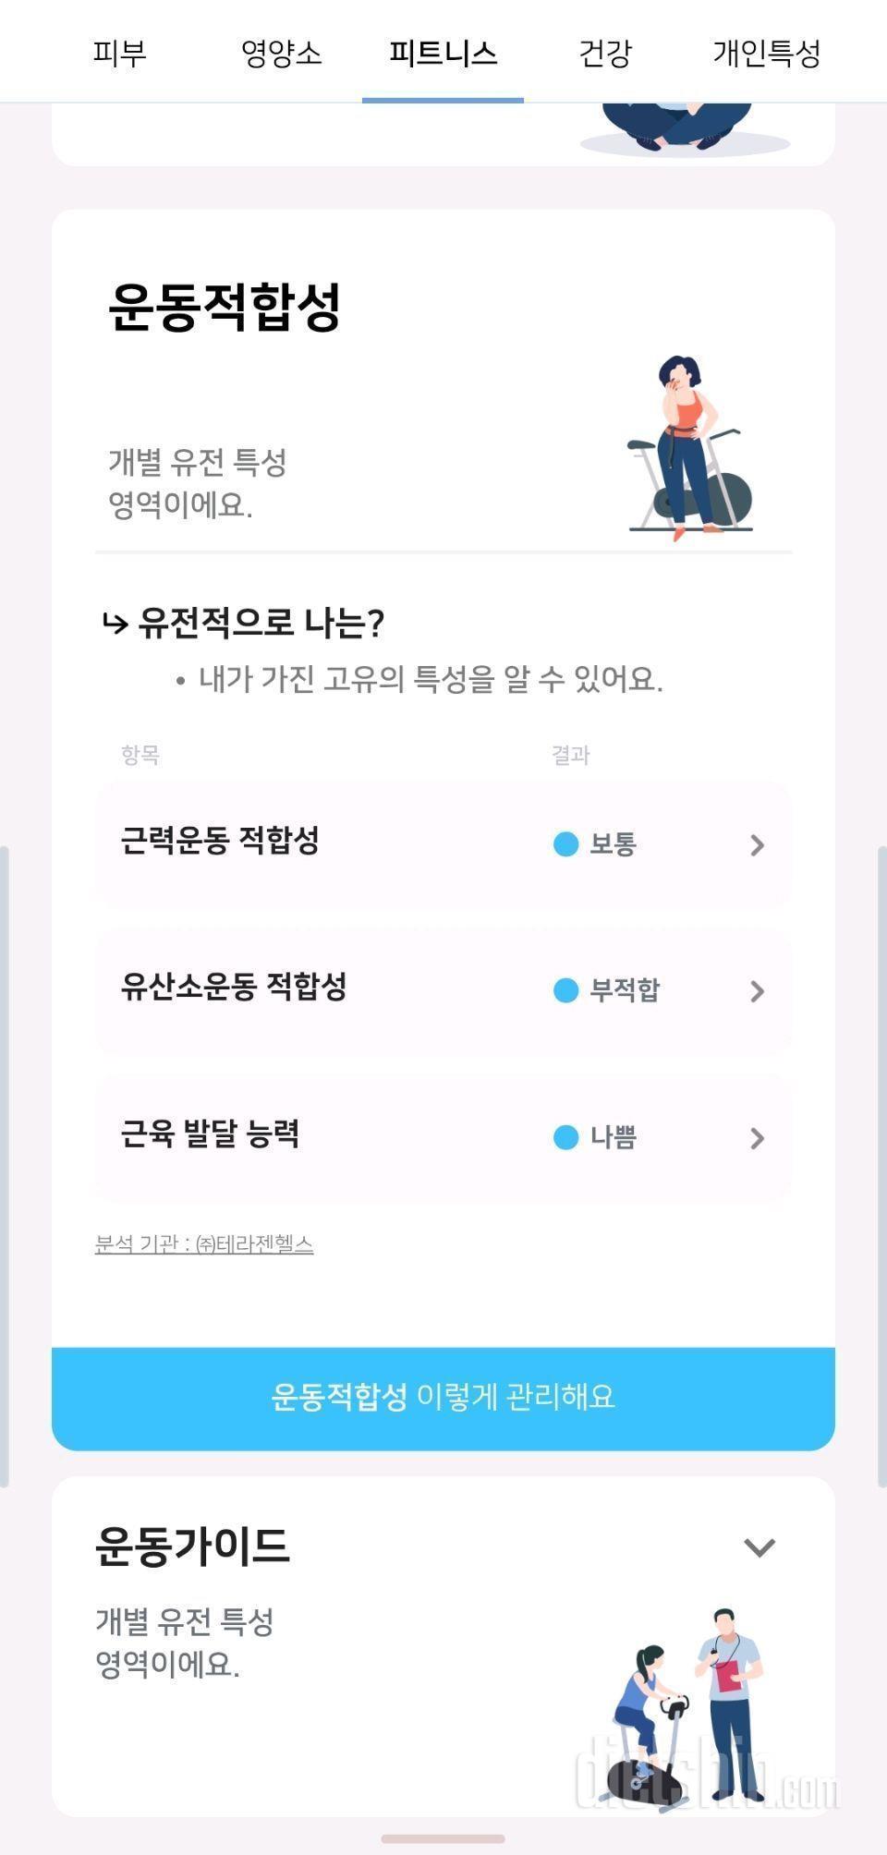Screen dimensions: 887x1855
Task: Tap the blue dot beside 보통
Action: [x=565, y=844]
